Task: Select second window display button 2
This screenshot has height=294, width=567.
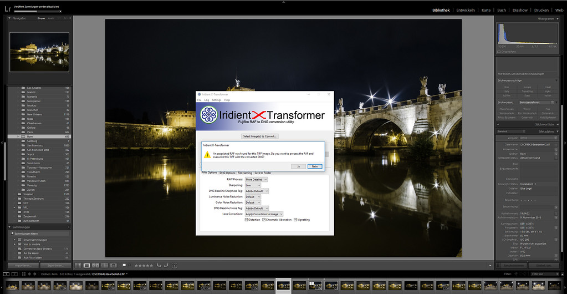Action: click(14, 274)
